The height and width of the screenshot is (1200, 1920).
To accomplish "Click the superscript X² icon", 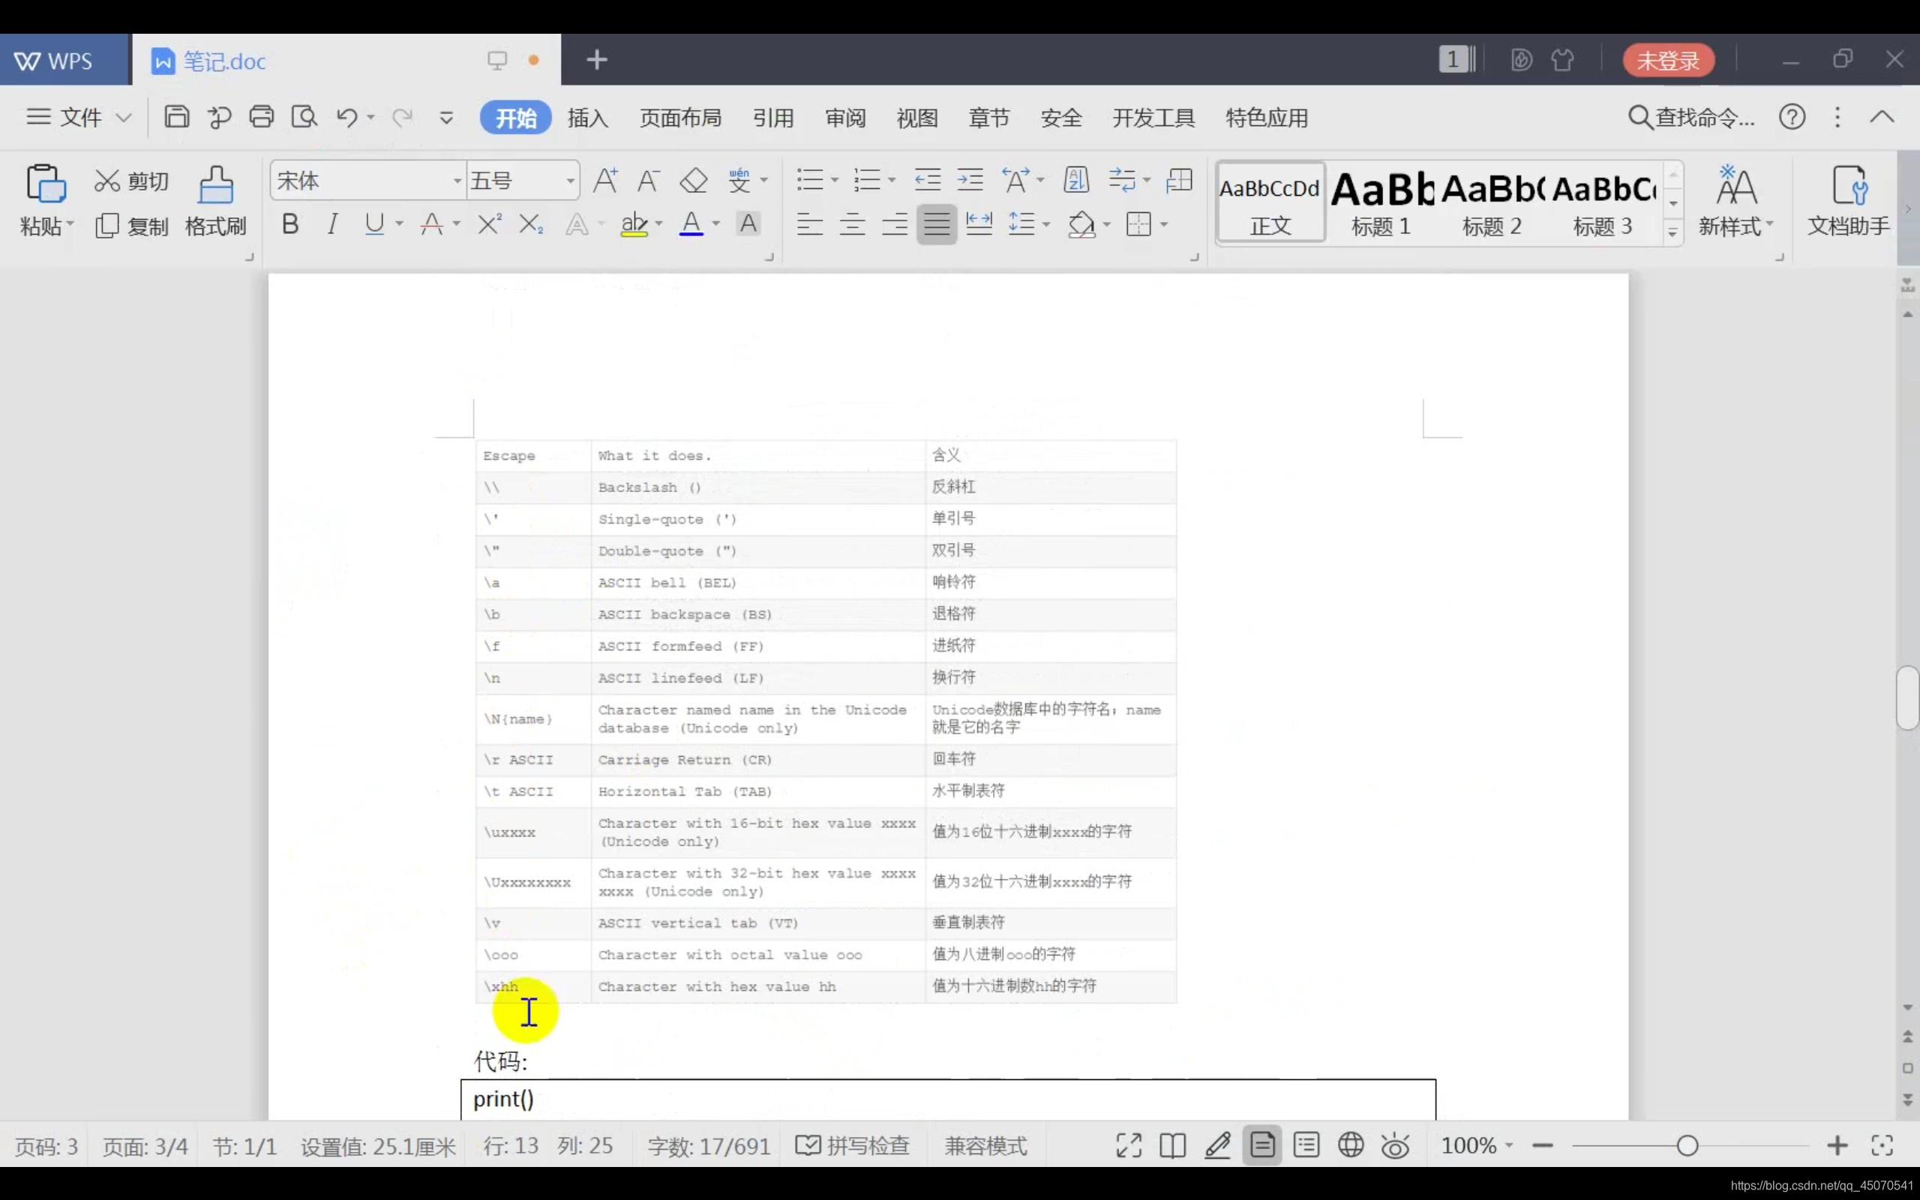I will point(489,224).
